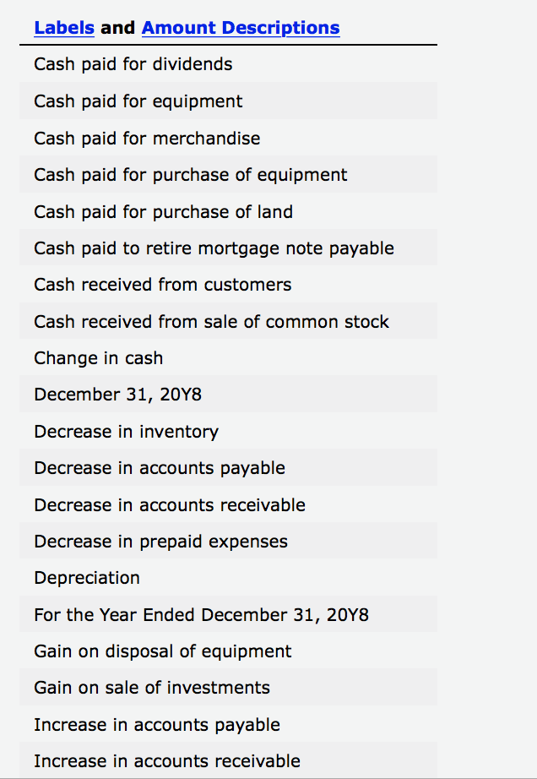Select the "Depreciation" label
This screenshot has height=779, width=537.
click(x=87, y=578)
